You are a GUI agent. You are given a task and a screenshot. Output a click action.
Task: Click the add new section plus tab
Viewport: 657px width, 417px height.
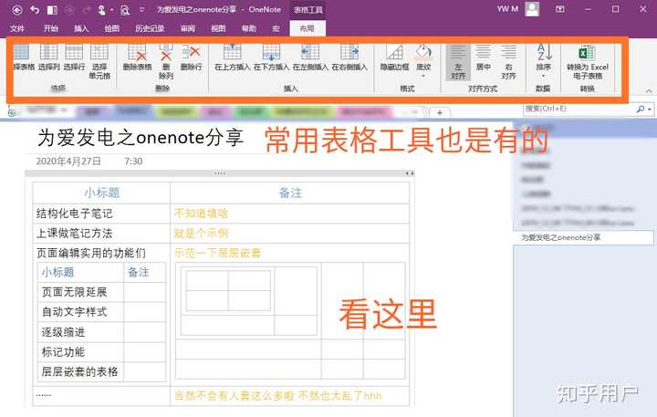tap(440, 113)
